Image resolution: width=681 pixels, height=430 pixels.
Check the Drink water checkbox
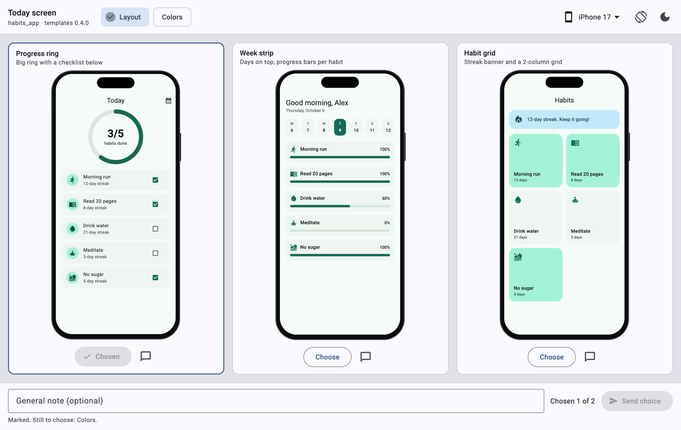tap(155, 229)
